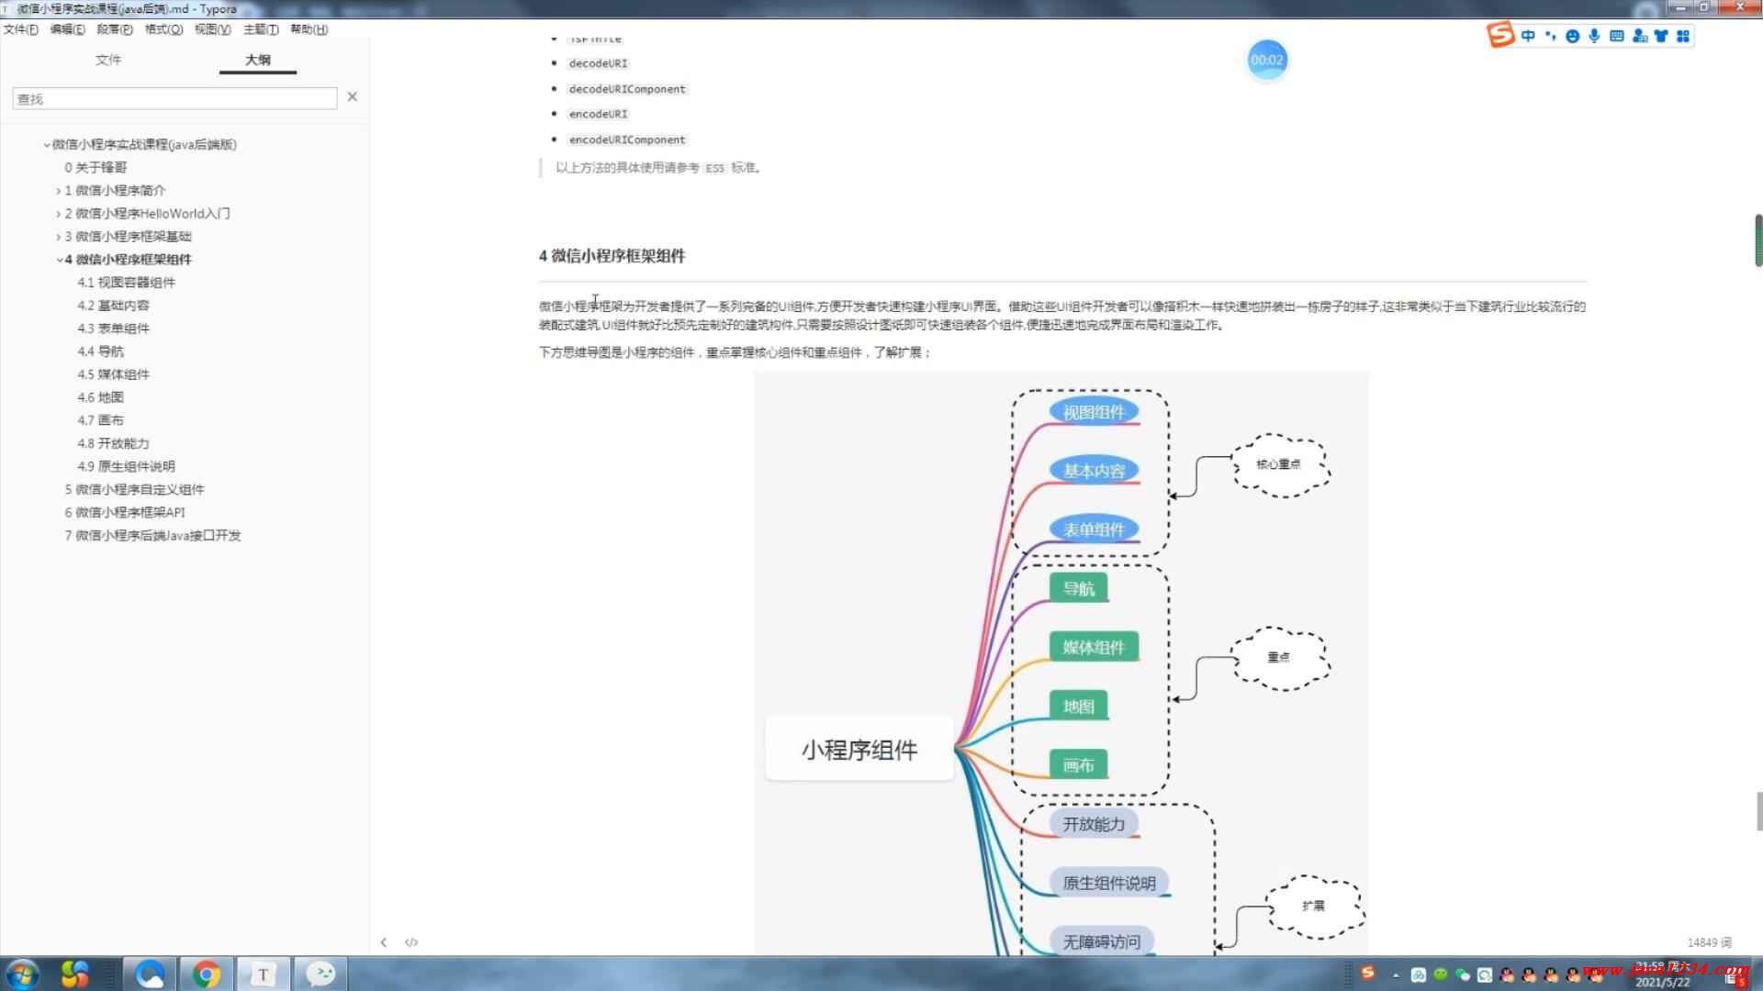Open the 帮助(H) menu
This screenshot has height=991, width=1763.
pos(309,29)
